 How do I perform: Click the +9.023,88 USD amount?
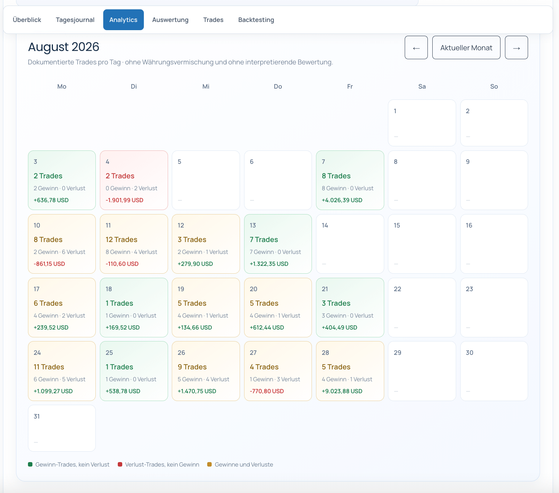342,391
